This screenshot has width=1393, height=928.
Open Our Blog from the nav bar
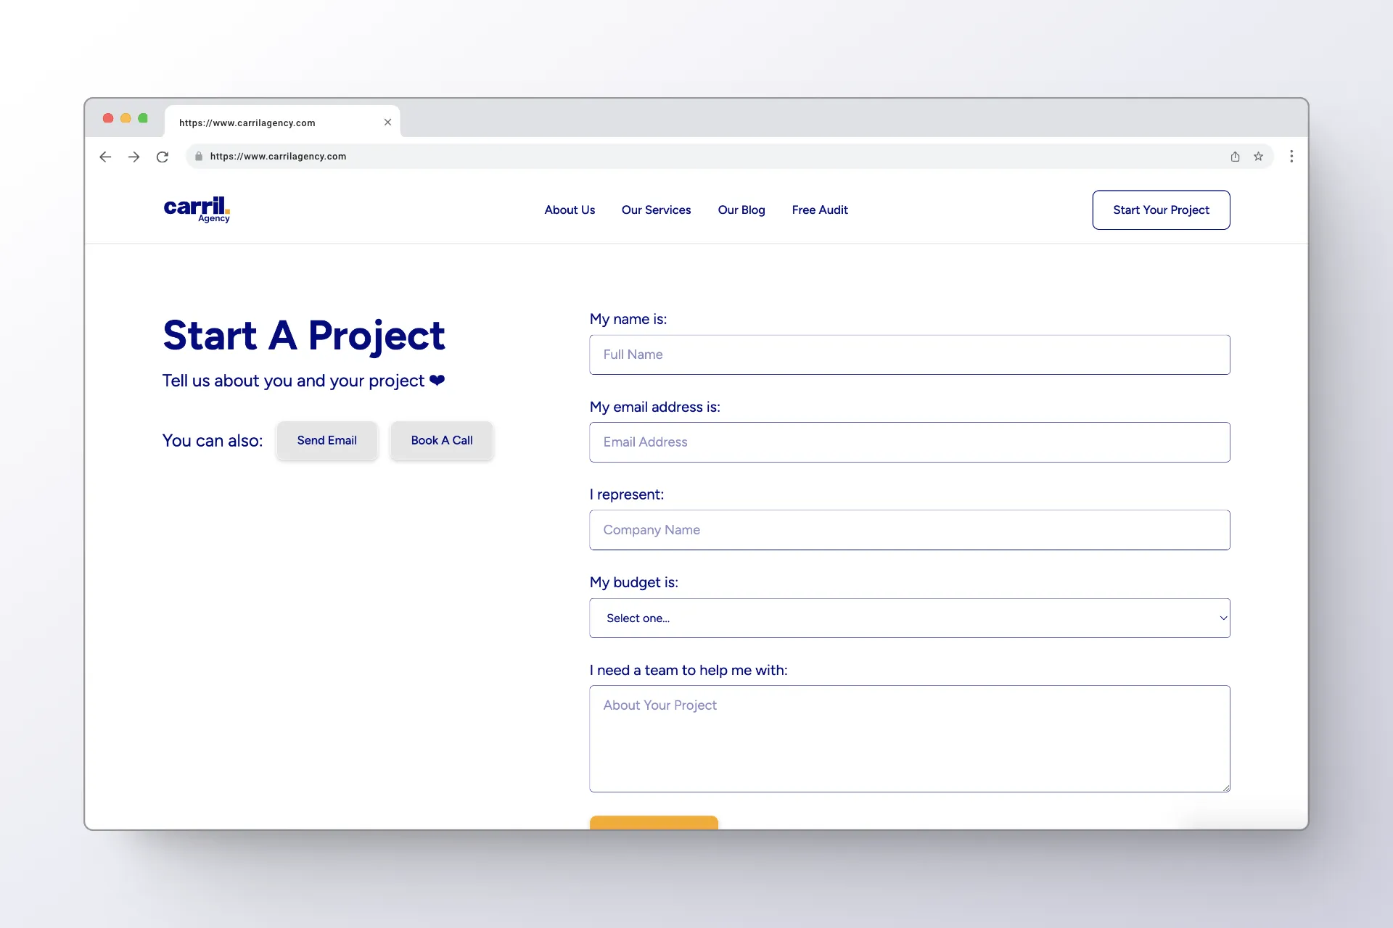[x=741, y=210]
